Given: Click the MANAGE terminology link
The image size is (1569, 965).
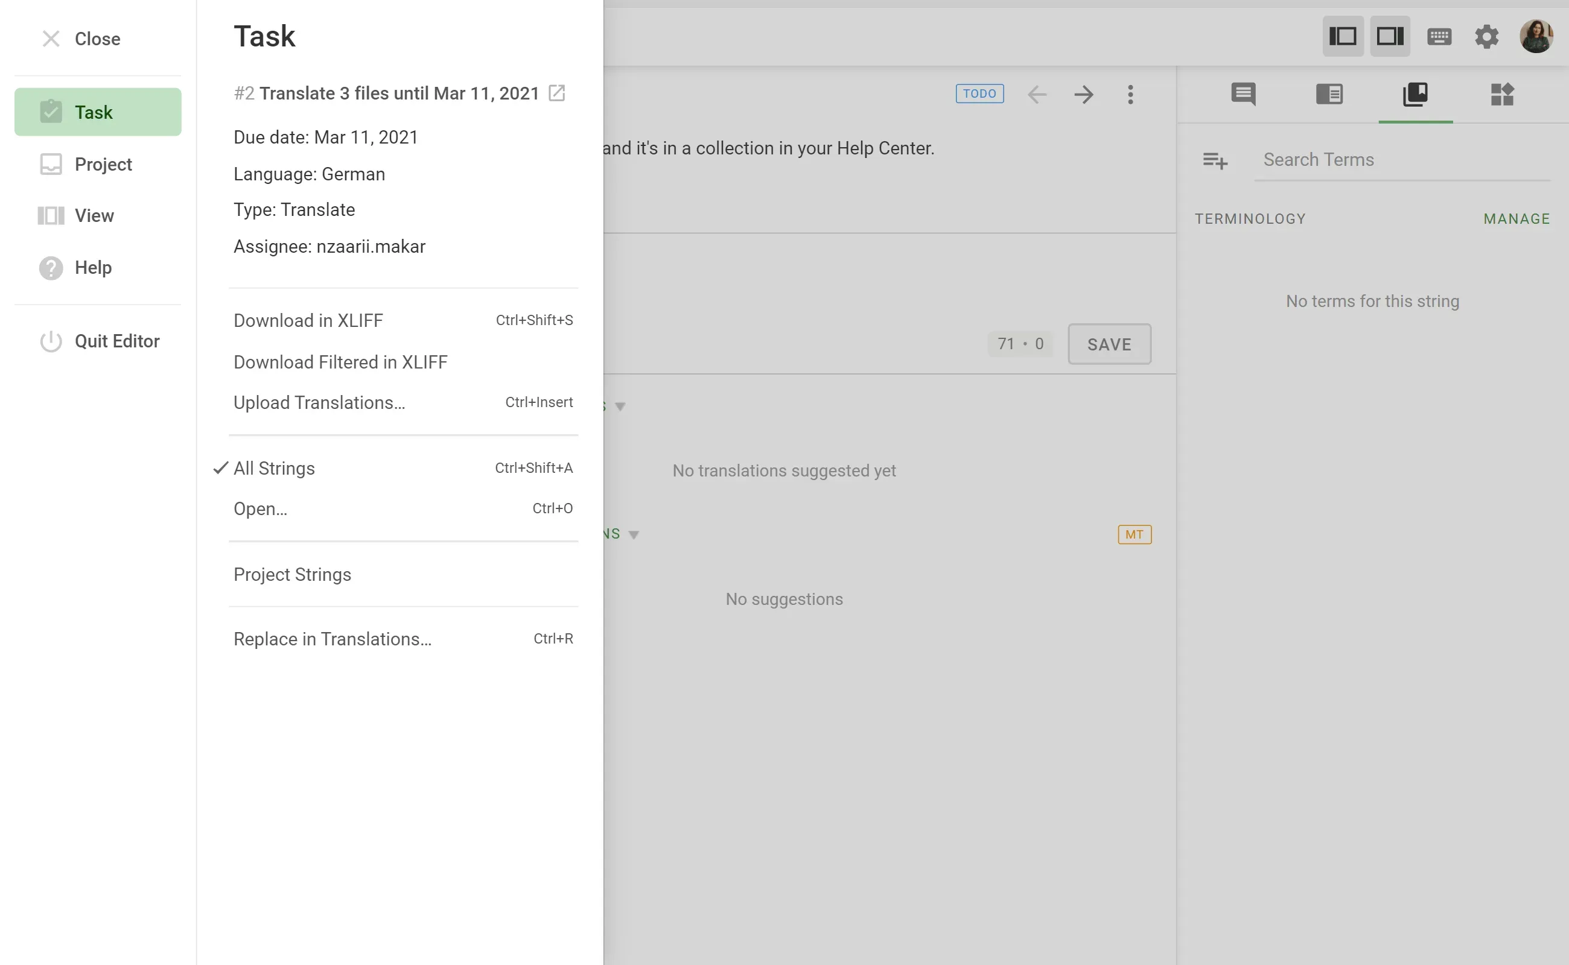Looking at the screenshot, I should pos(1517,218).
